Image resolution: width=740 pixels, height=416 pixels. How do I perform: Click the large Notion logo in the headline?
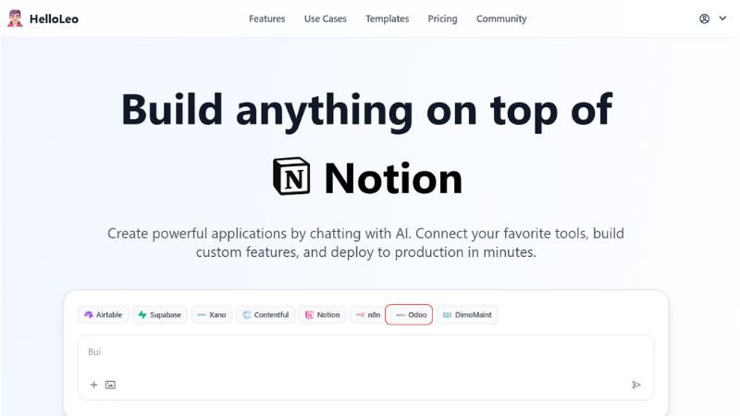point(291,177)
